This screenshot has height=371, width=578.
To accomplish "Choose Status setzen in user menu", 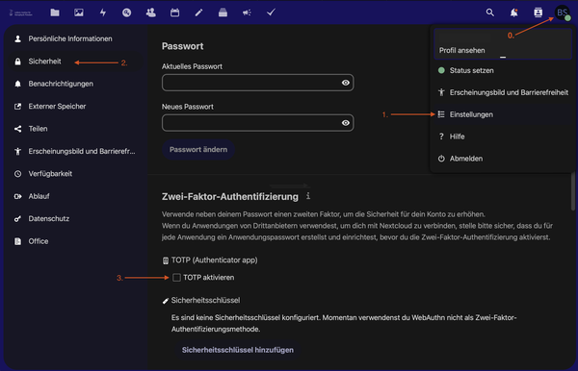I will (x=503, y=70).
